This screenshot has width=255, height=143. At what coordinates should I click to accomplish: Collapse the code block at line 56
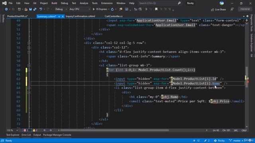pos(29,52)
